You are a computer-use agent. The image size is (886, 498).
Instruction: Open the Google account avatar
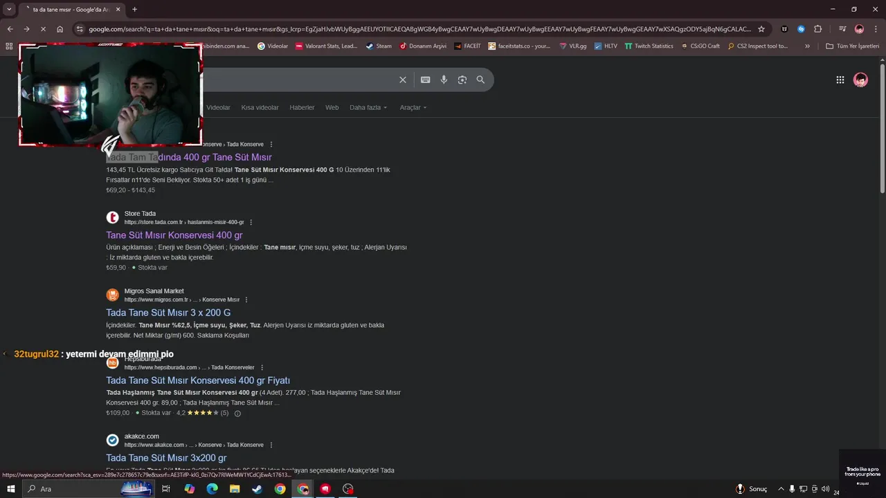pos(860,80)
